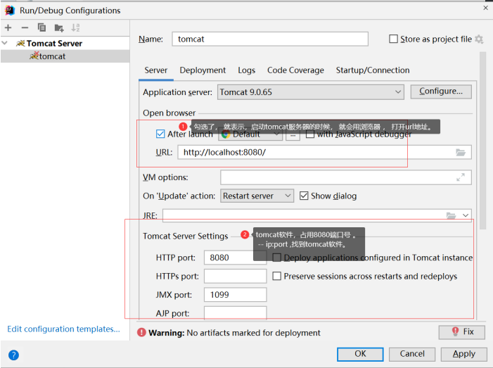The height and width of the screenshot is (368, 493).
Task: Collapse the Tomcat Server tree node
Action: [x=5, y=43]
